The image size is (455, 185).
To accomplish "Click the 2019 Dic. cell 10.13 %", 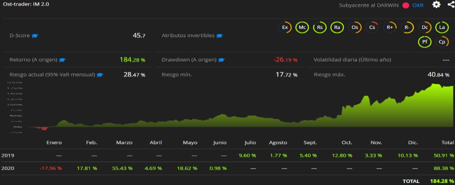I will (408, 155).
